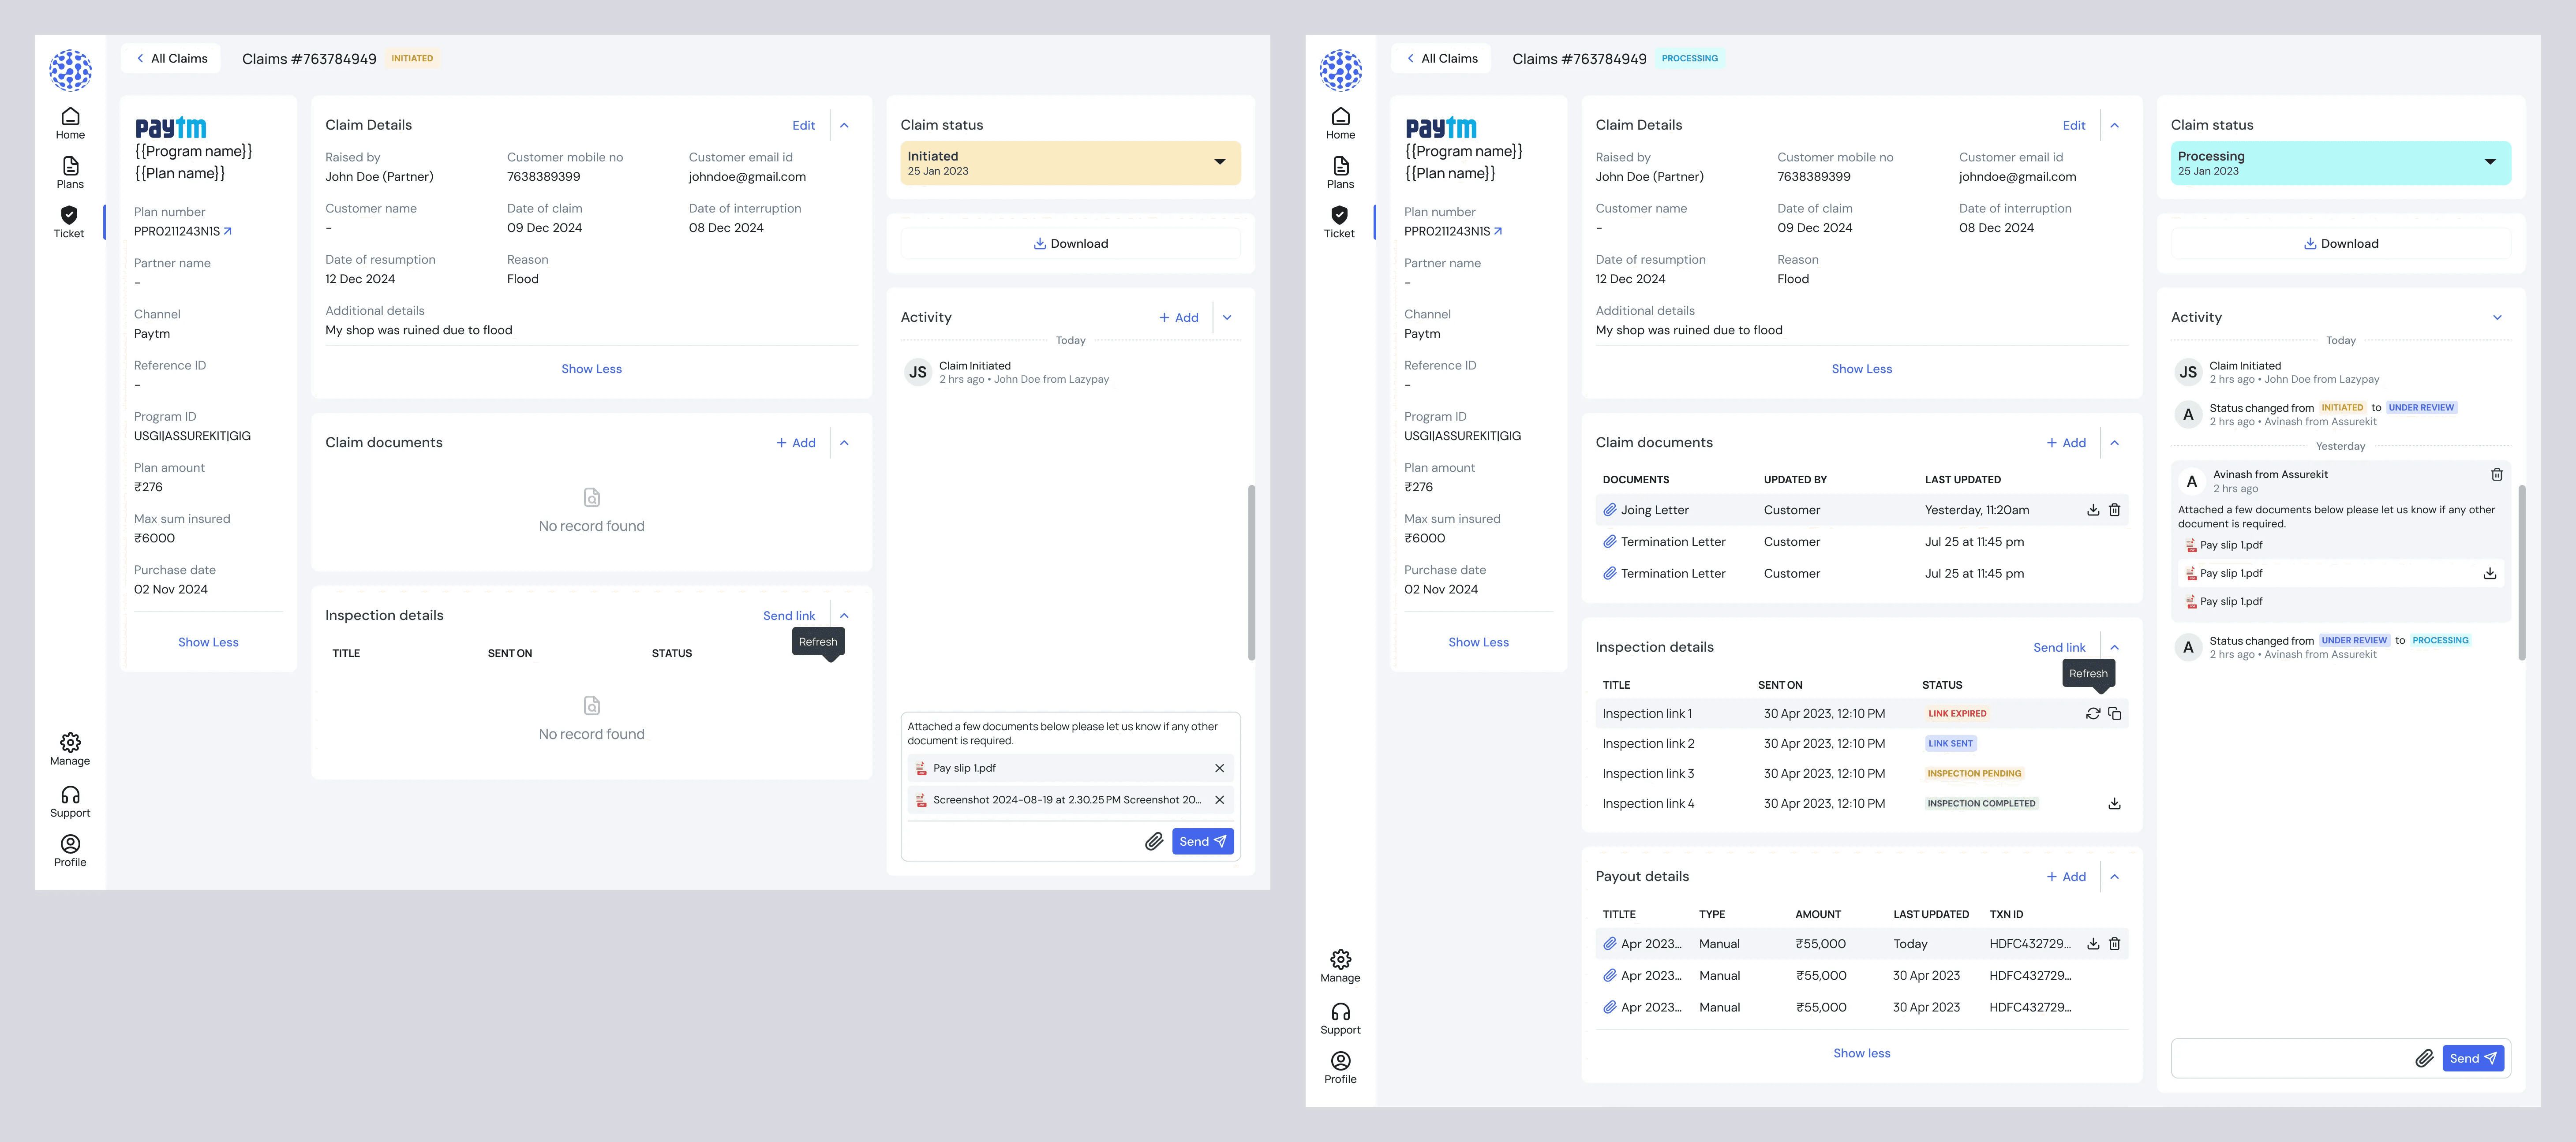The height and width of the screenshot is (1142, 2576).
Task: Add a claim document in the Initiated screen
Action: click(x=796, y=443)
